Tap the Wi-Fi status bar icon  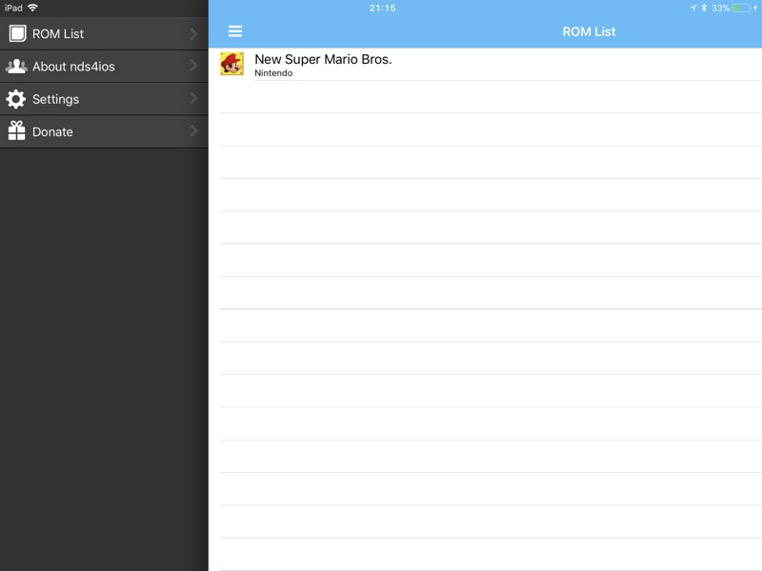(32, 8)
